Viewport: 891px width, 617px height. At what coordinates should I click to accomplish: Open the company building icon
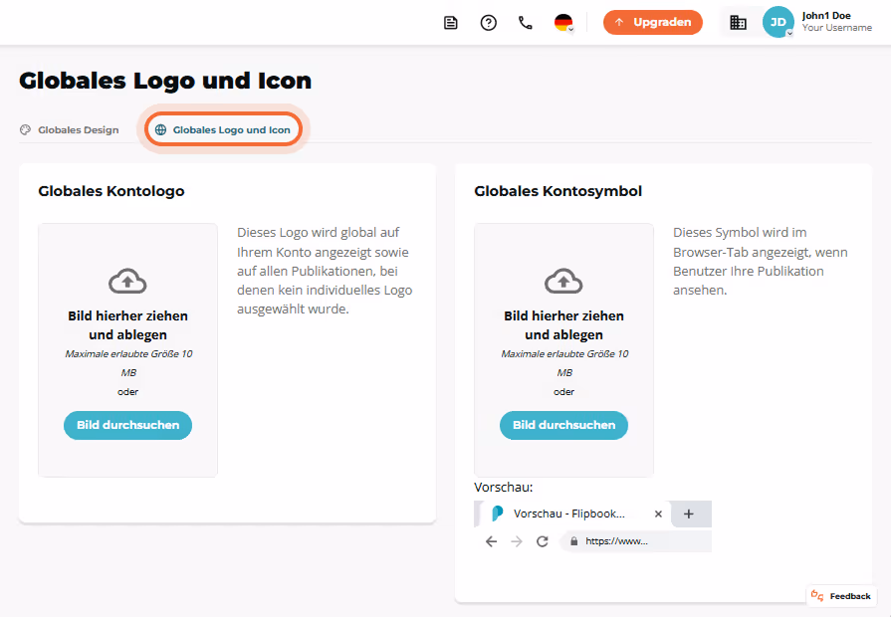click(738, 22)
